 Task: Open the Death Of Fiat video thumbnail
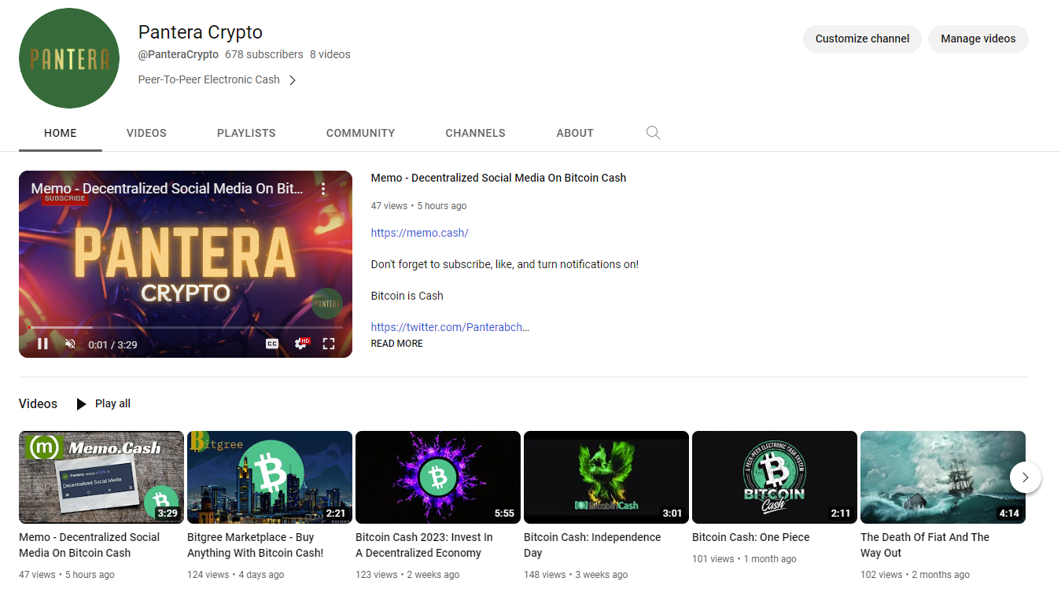[943, 477]
